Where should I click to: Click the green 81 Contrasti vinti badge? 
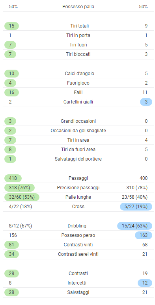(11, 245)
